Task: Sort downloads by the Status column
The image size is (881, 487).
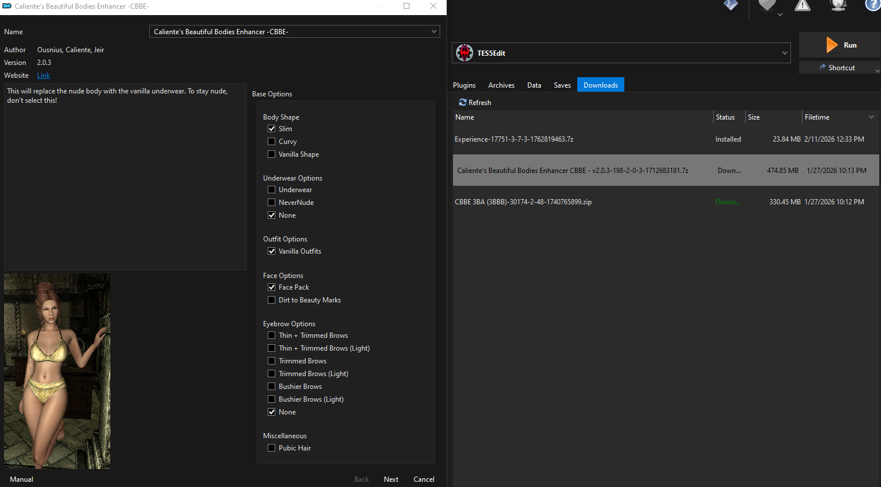Action: click(729, 117)
